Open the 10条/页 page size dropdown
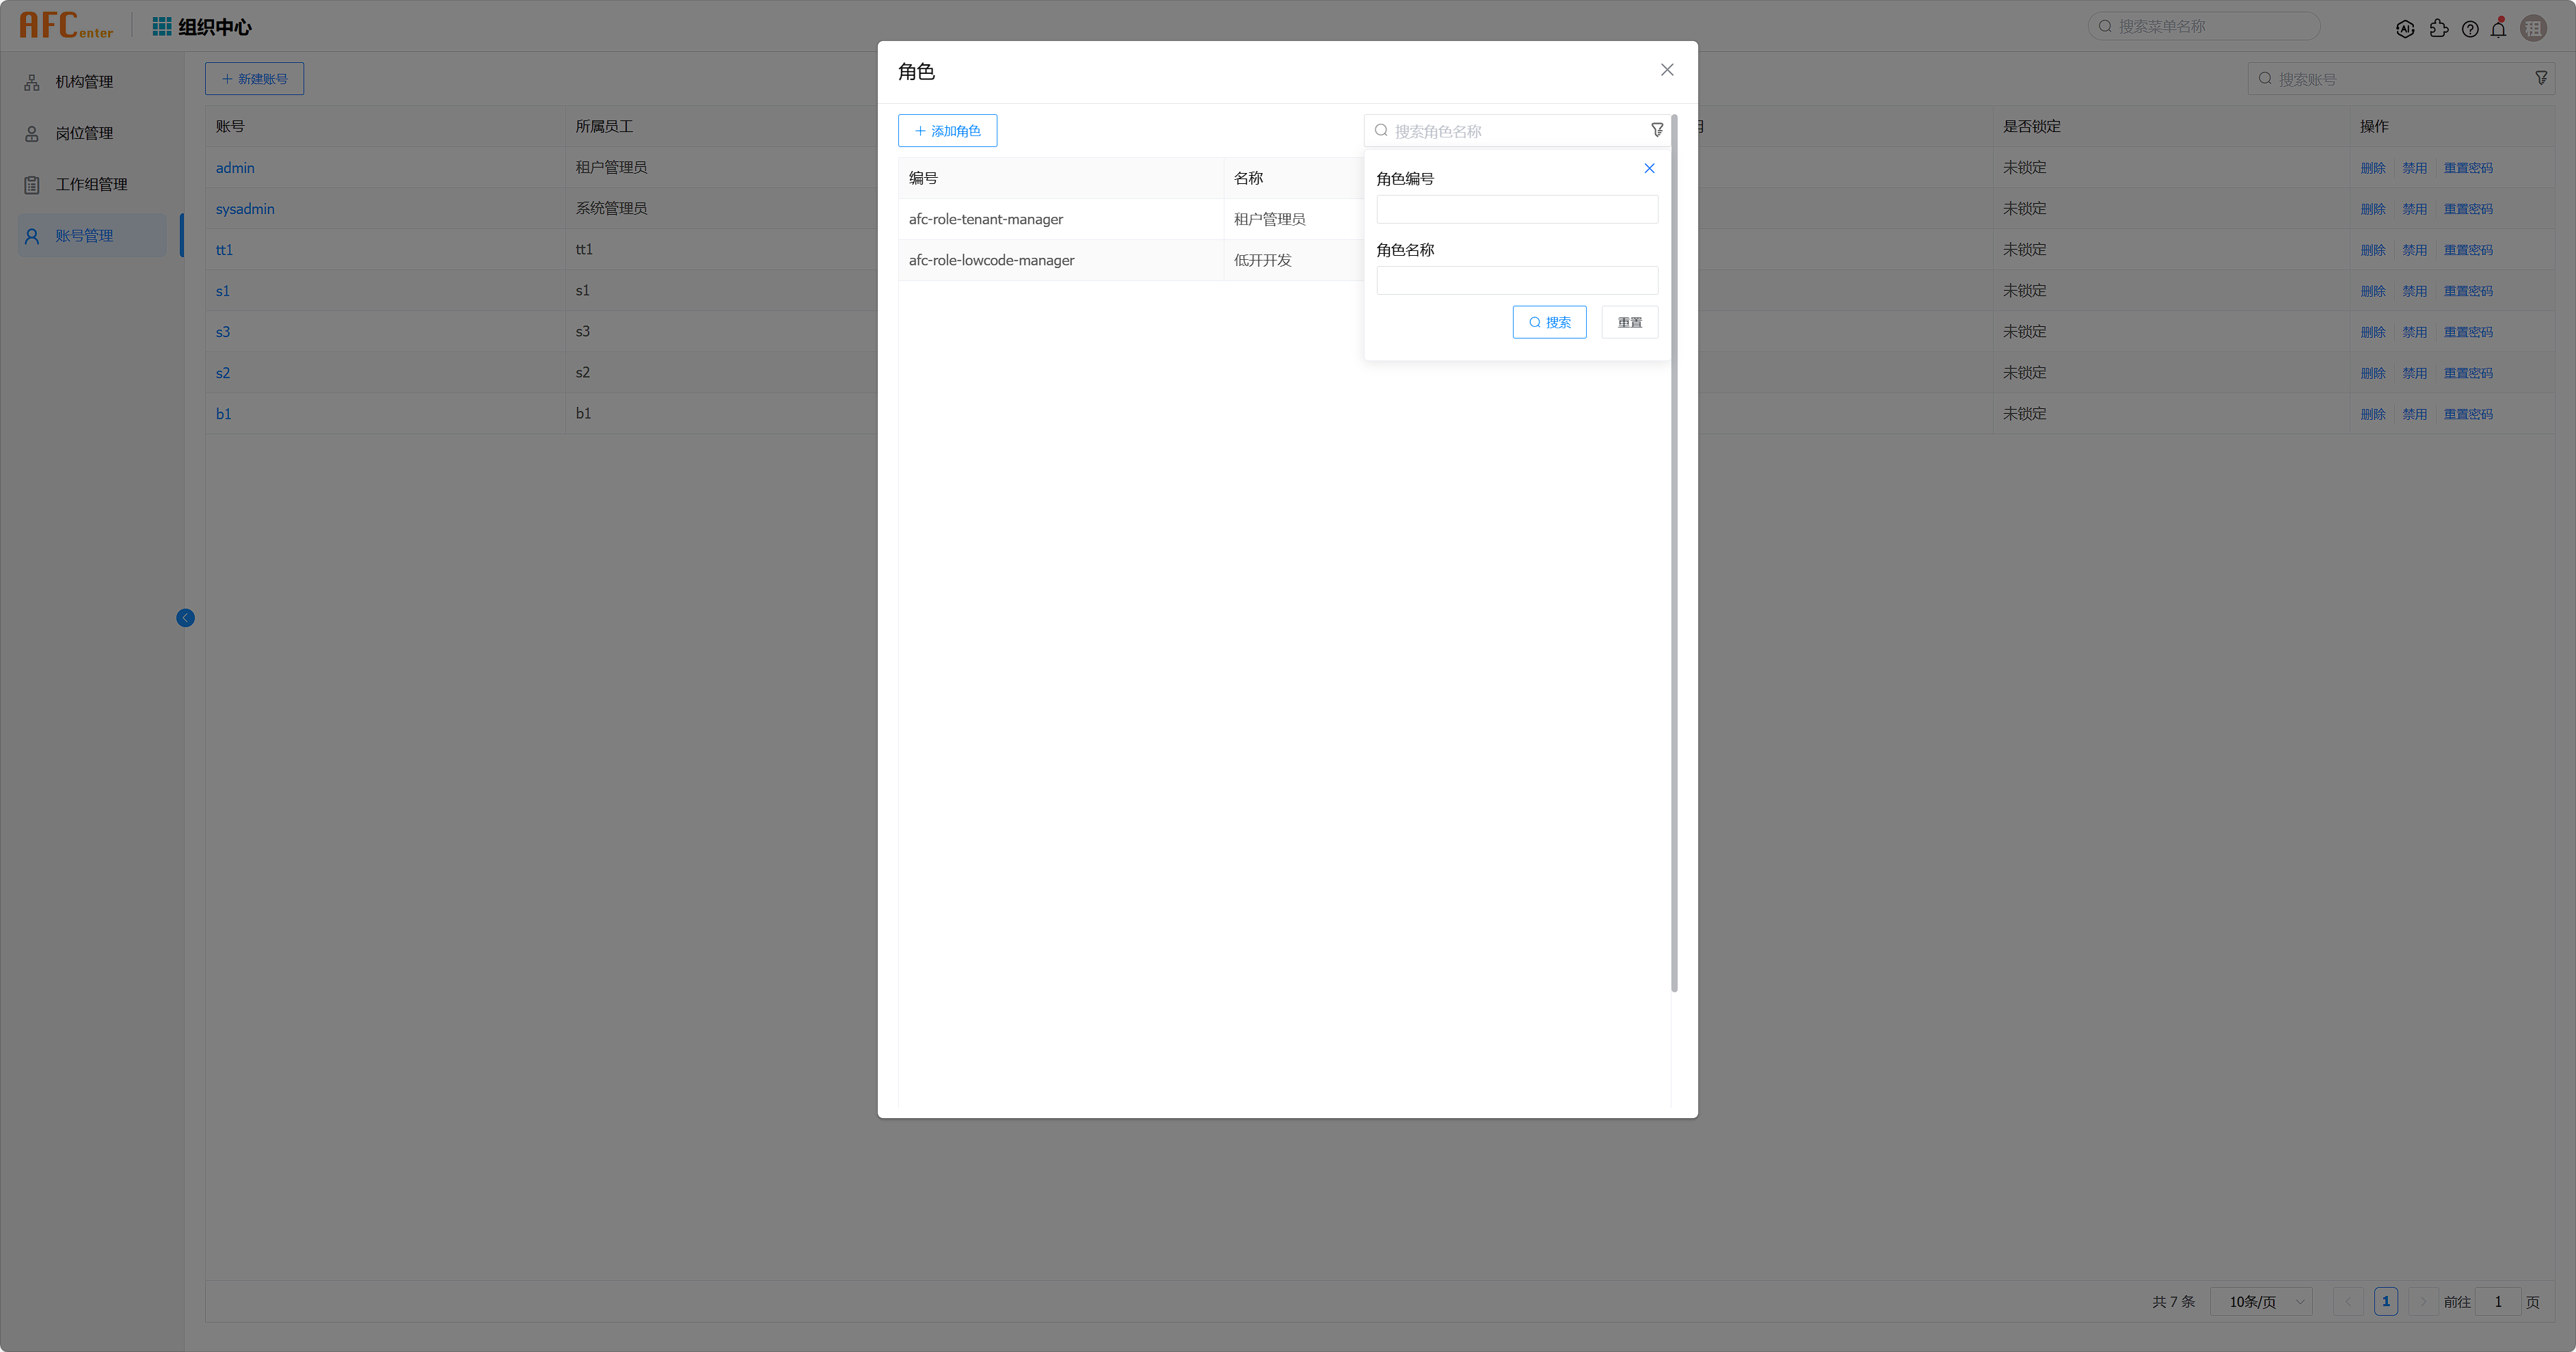 click(2262, 1301)
